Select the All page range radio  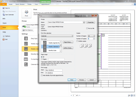[x=42, y=57]
